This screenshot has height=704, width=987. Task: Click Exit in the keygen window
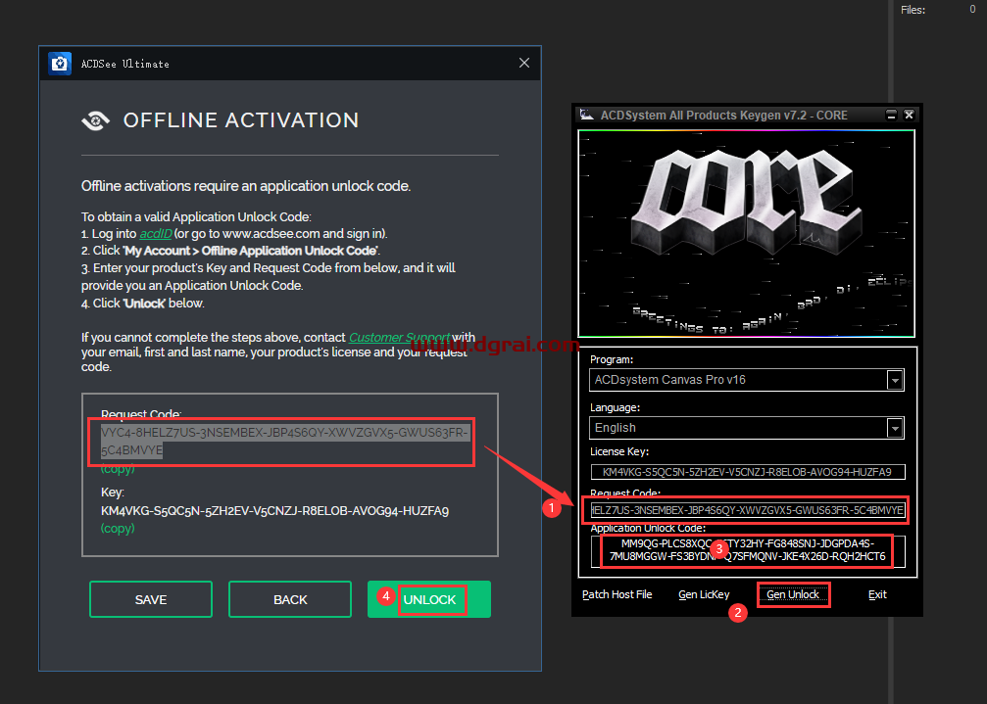pyautogui.click(x=877, y=594)
